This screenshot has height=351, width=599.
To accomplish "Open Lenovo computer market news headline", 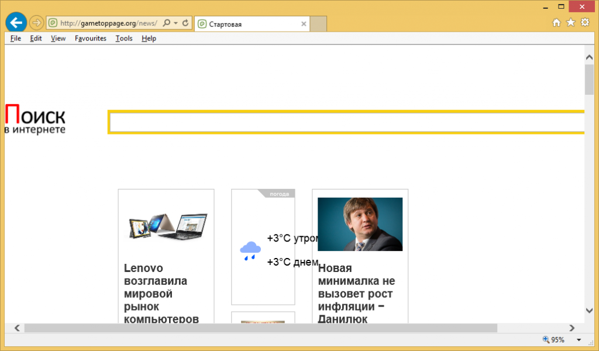I will pyautogui.click(x=161, y=293).
